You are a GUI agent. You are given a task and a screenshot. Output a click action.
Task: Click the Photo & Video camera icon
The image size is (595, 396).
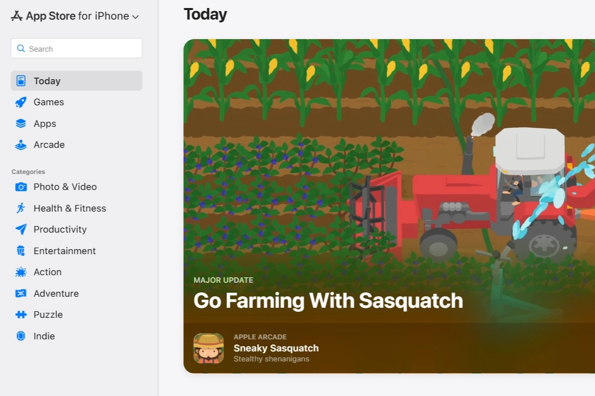pos(21,187)
